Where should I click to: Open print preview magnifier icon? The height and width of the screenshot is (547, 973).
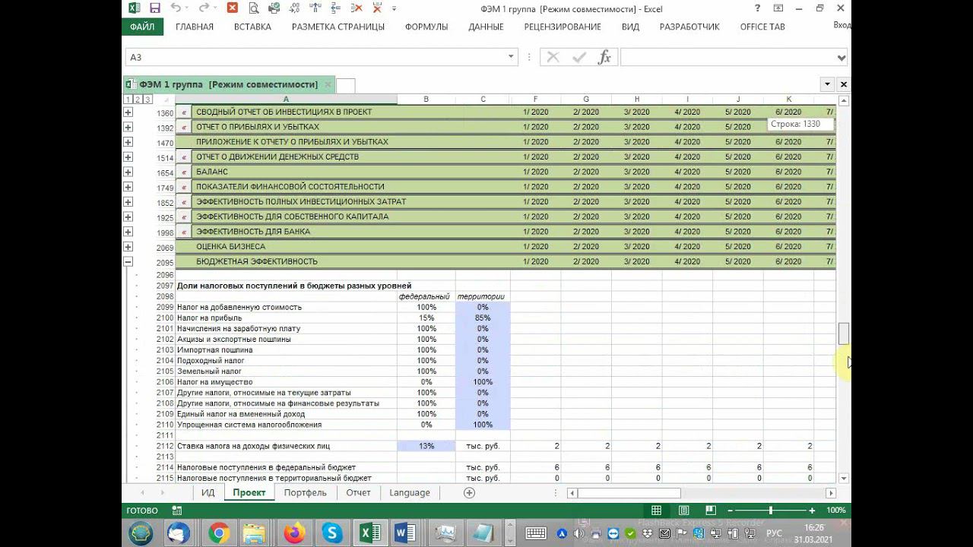(253, 8)
